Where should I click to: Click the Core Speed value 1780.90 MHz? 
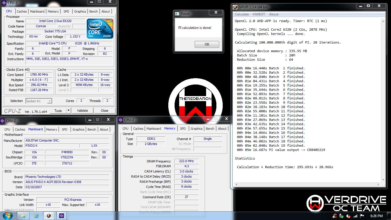tap(39, 74)
